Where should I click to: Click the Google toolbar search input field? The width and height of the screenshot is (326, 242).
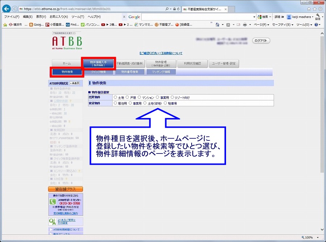197,17
